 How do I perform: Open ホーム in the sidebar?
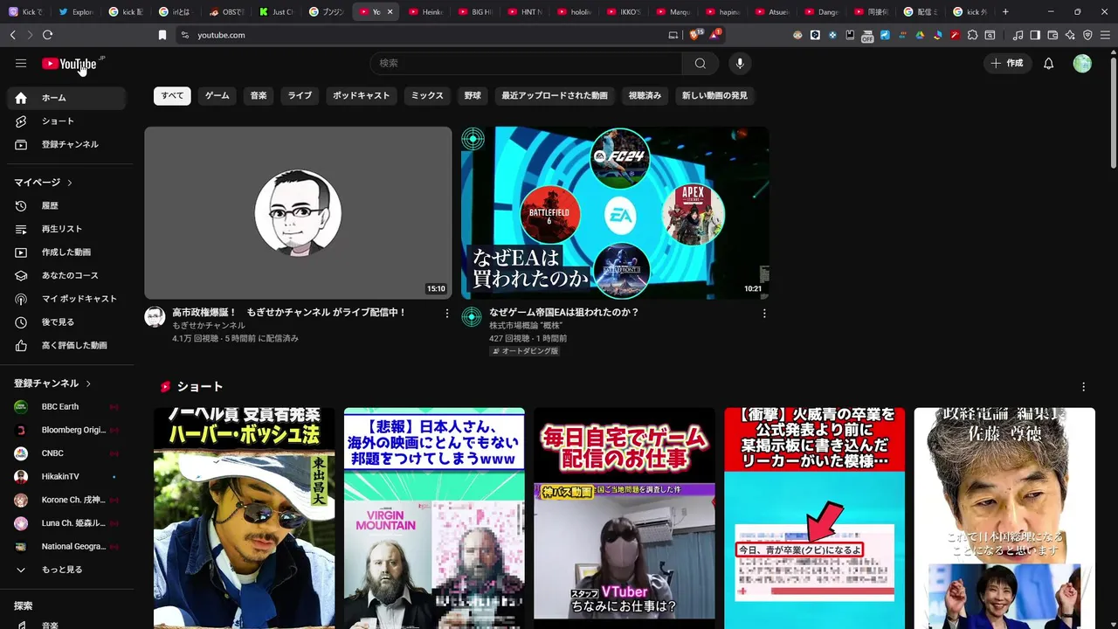[x=66, y=98]
